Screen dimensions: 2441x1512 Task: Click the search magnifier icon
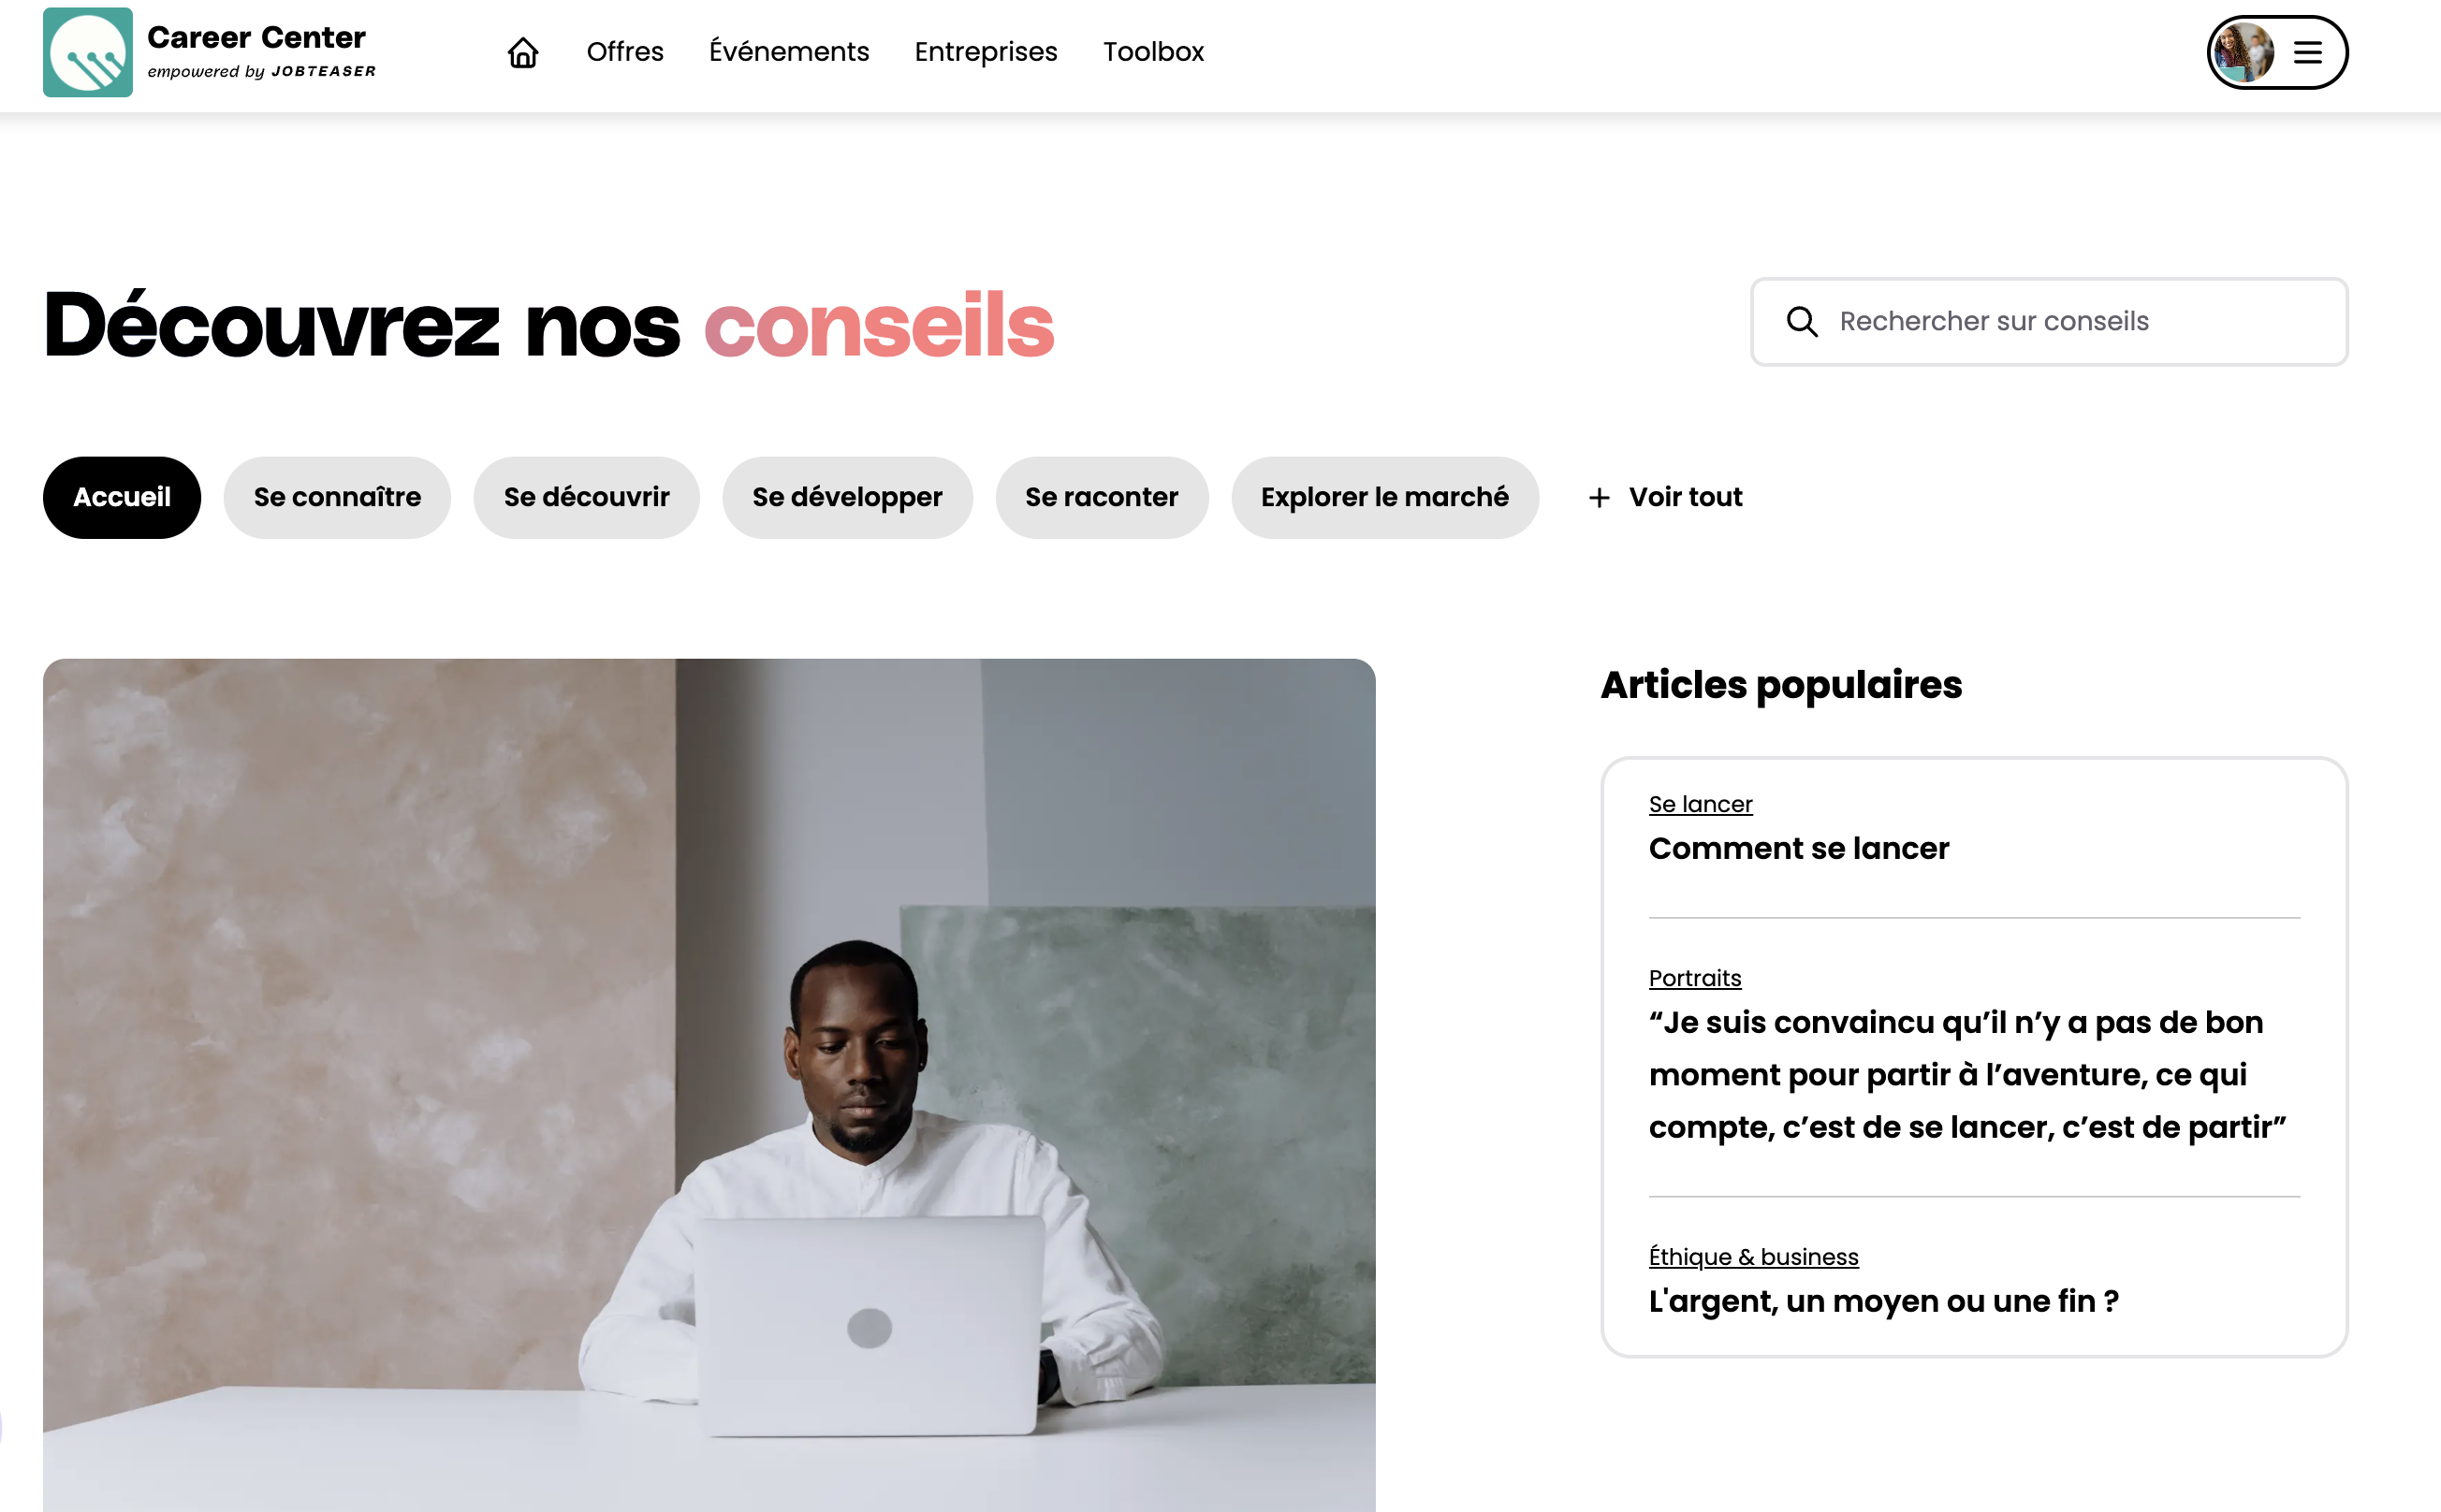[1802, 321]
